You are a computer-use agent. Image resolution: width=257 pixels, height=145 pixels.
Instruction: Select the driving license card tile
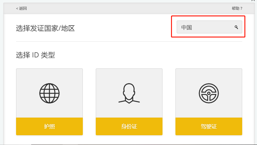click(x=208, y=126)
